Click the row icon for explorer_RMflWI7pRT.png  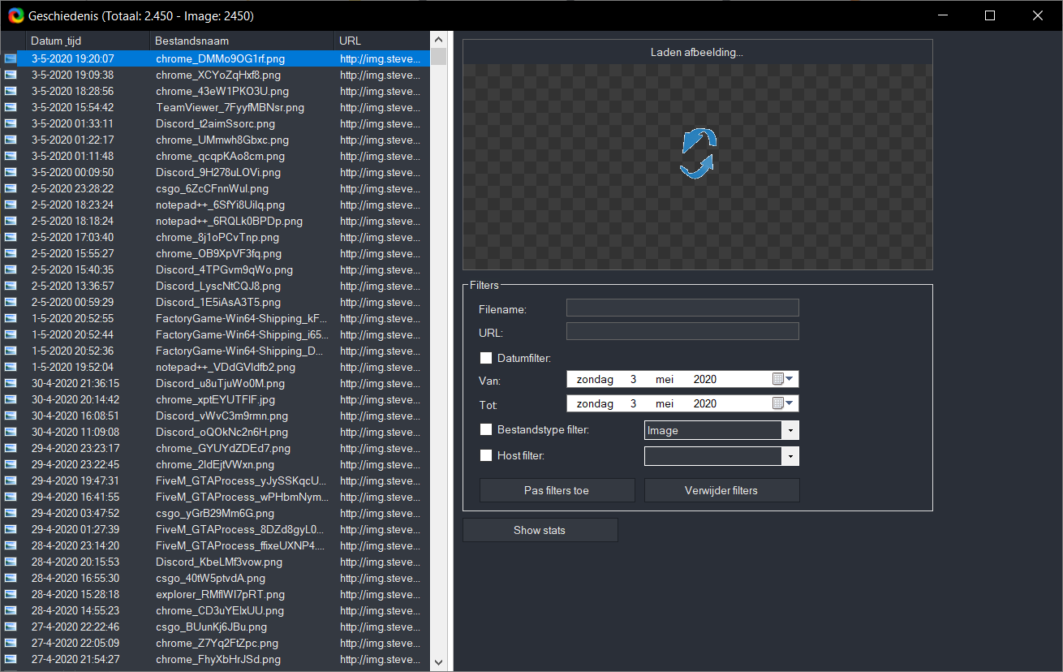(11, 594)
